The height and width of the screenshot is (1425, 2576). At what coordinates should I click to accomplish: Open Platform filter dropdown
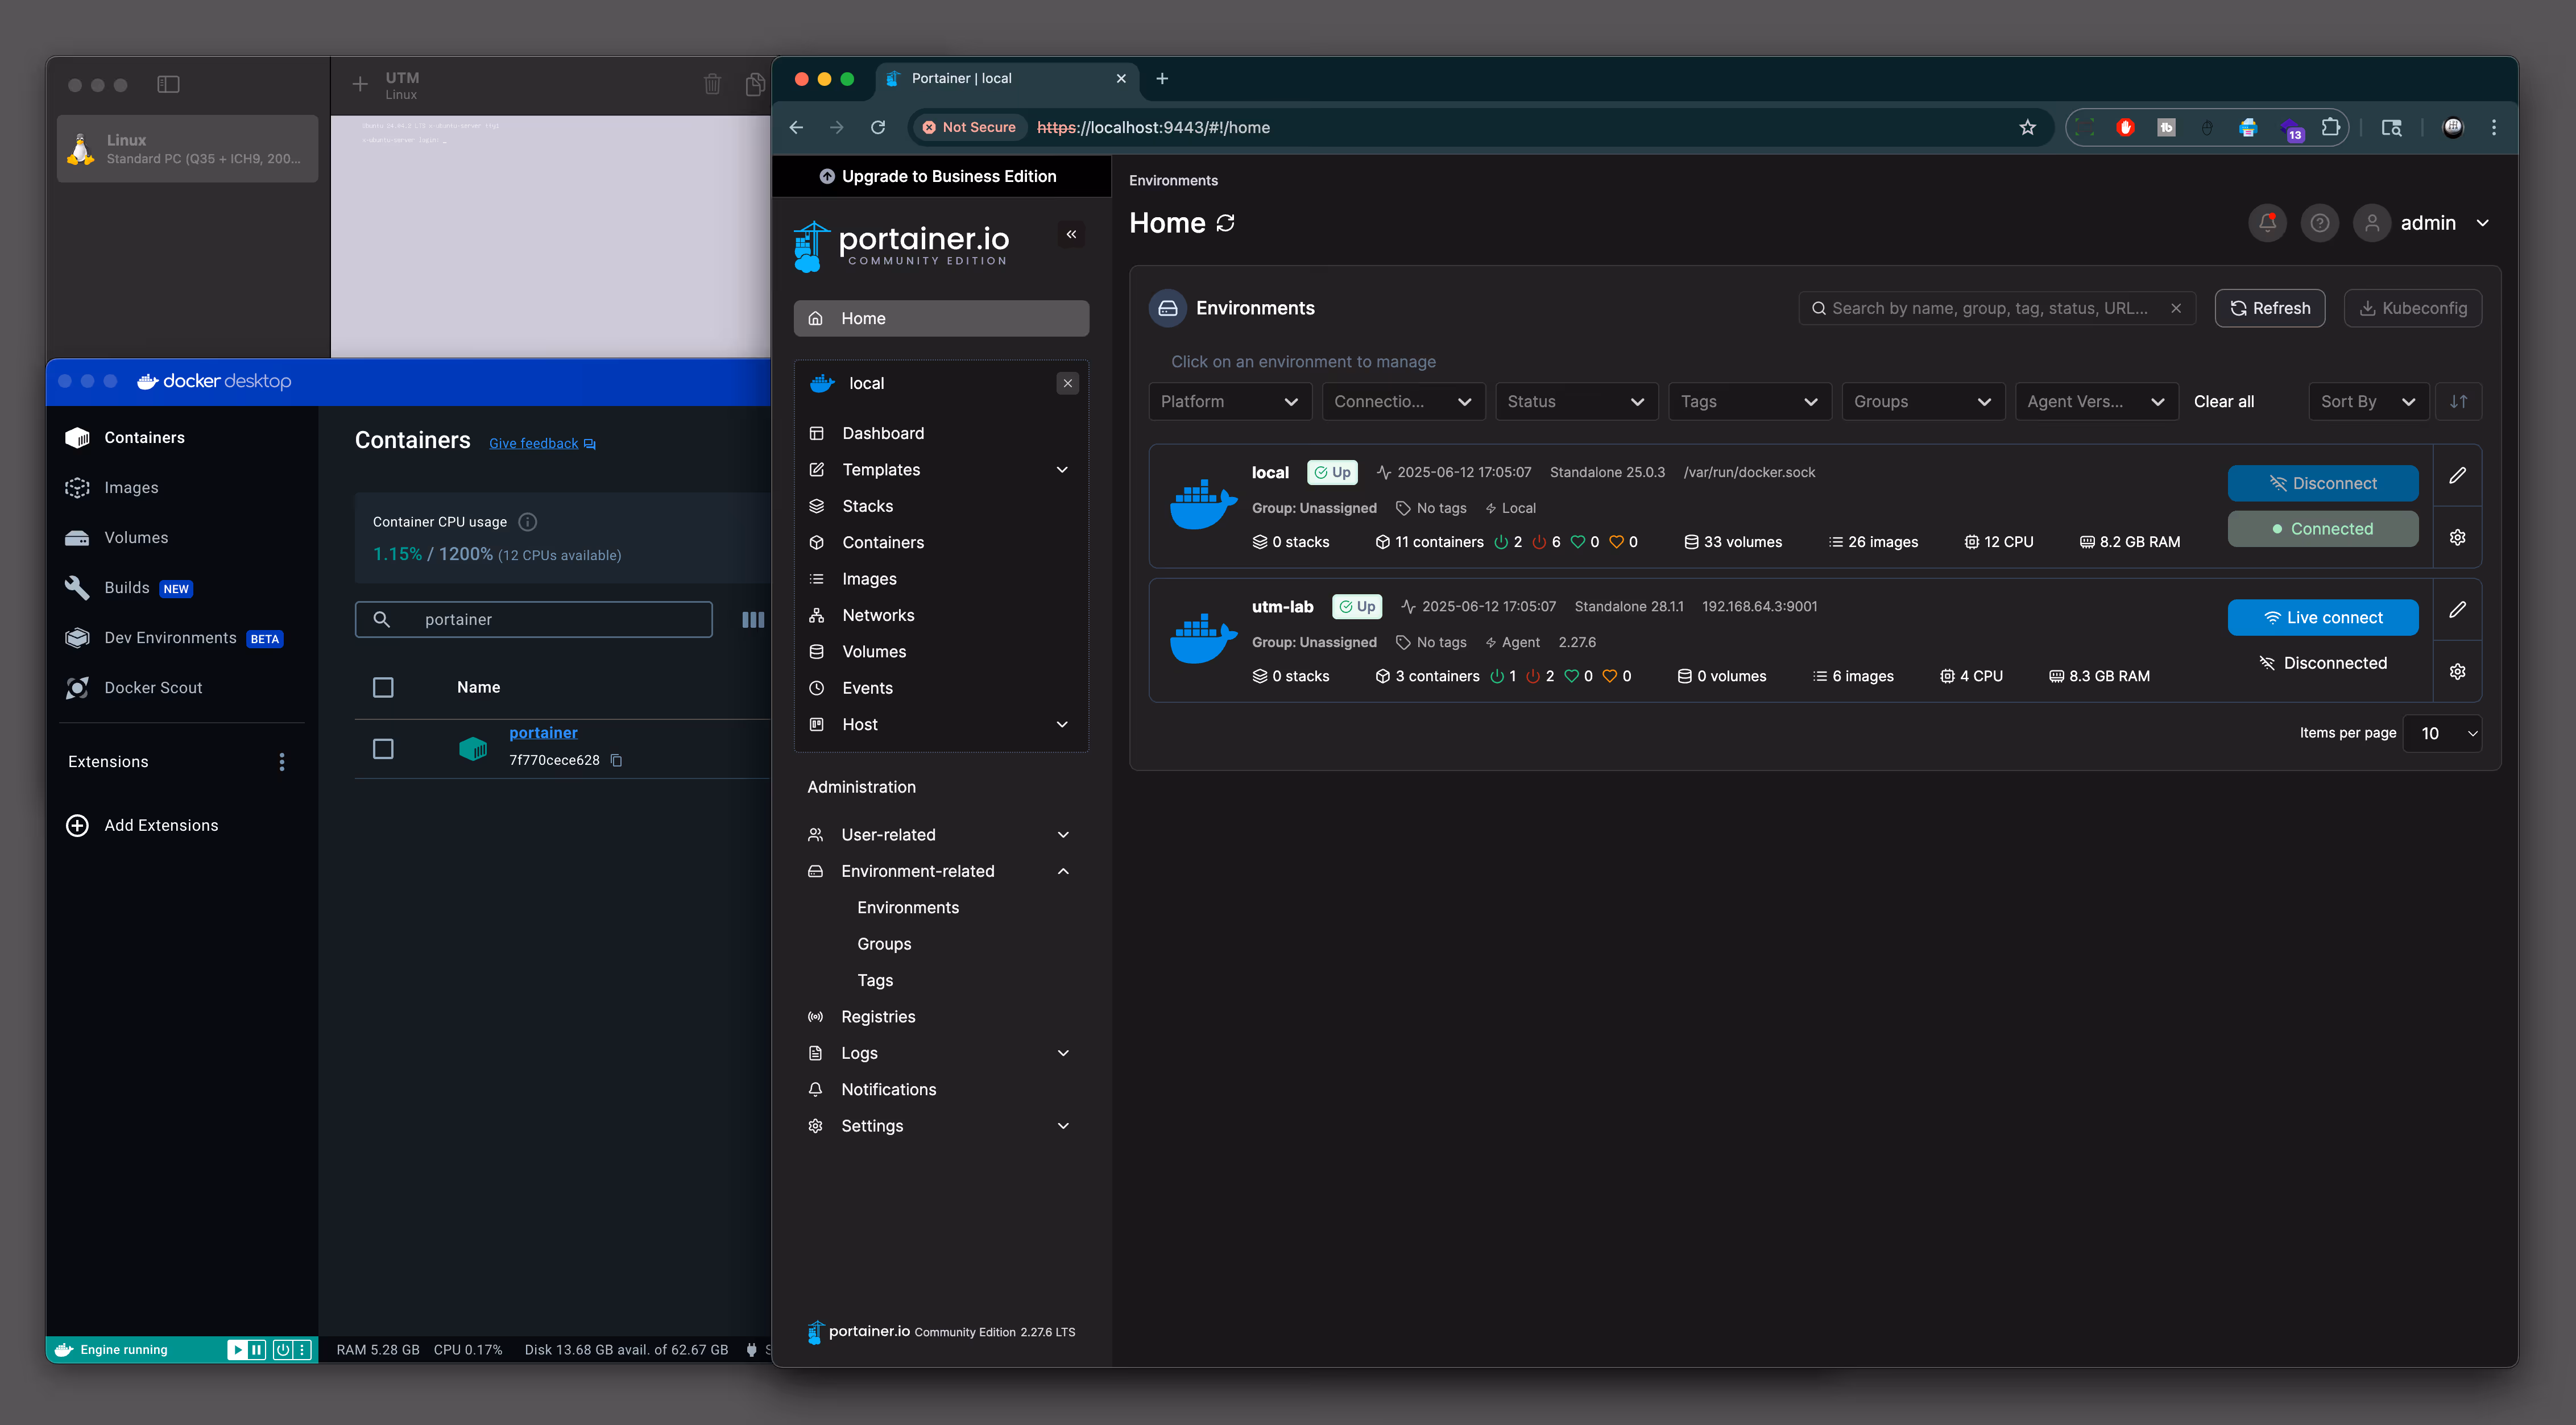[x=1229, y=402]
